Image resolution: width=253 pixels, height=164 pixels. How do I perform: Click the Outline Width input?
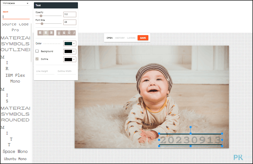67,71
